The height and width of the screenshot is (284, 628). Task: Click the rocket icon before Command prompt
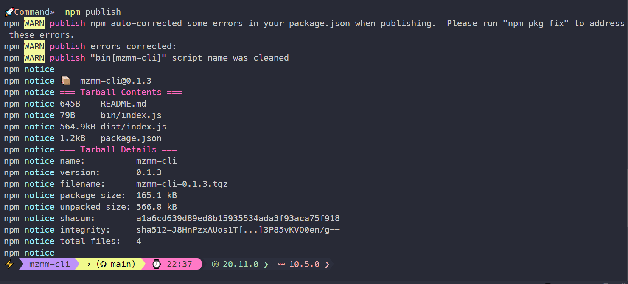(9, 12)
